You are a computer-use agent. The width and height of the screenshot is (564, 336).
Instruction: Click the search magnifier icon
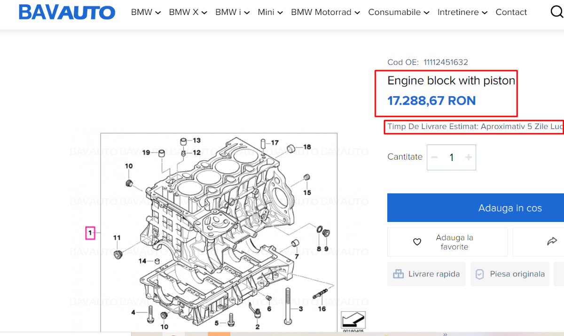point(557,12)
